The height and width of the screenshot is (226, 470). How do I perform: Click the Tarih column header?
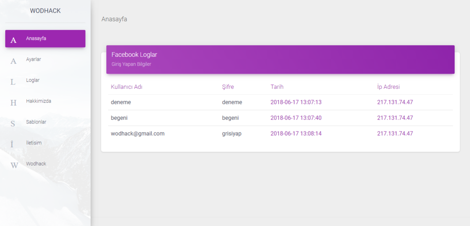[277, 87]
